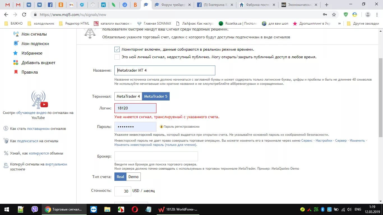The height and width of the screenshot is (215, 383).
Task: Open копируются объемы link
Action: (39, 153)
